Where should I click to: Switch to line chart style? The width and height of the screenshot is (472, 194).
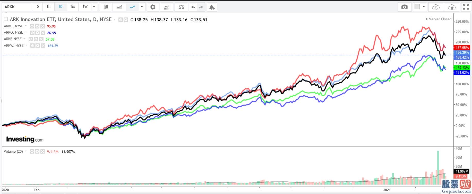[x=132, y=7]
